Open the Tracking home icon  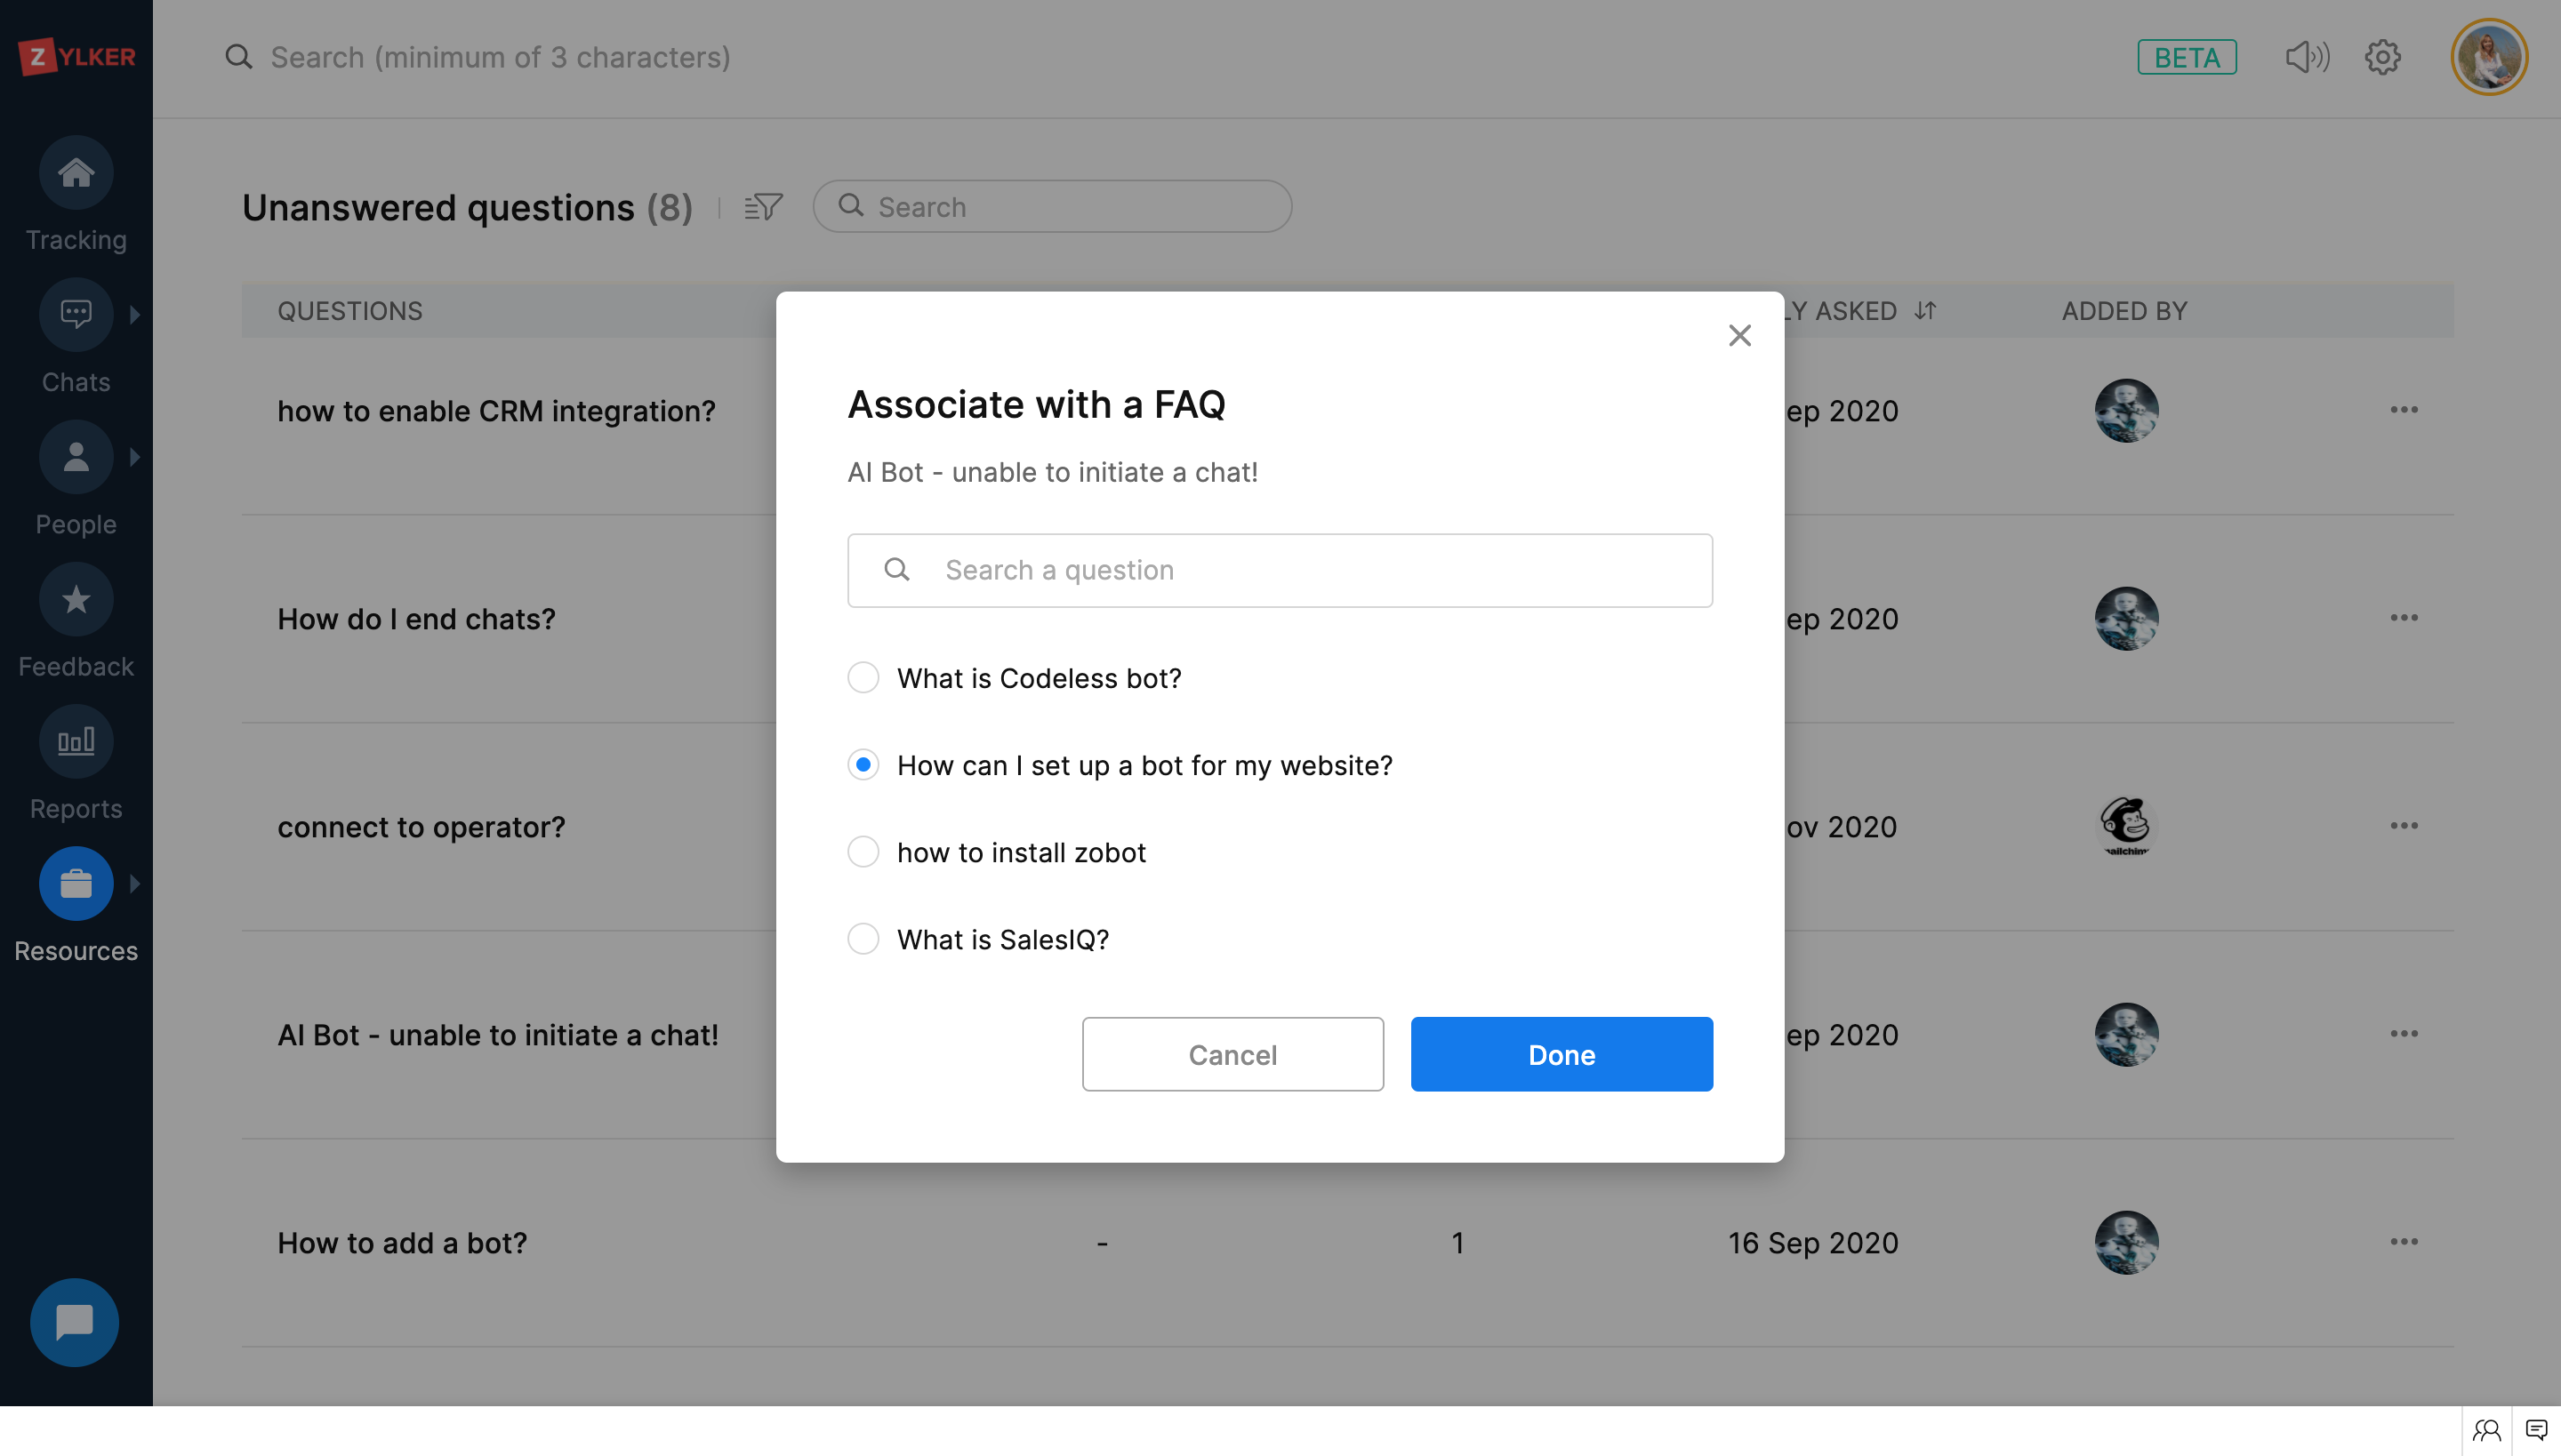[x=76, y=173]
